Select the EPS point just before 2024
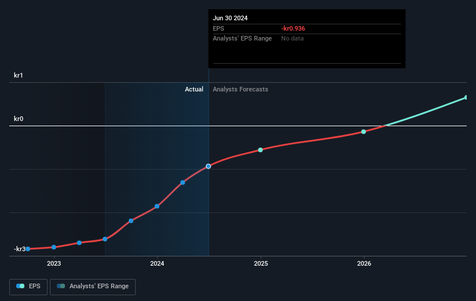This screenshot has height=301, width=476. point(131,221)
